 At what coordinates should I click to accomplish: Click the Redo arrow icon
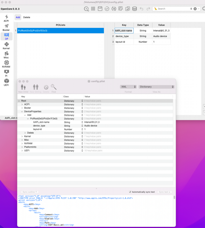point(148,9)
